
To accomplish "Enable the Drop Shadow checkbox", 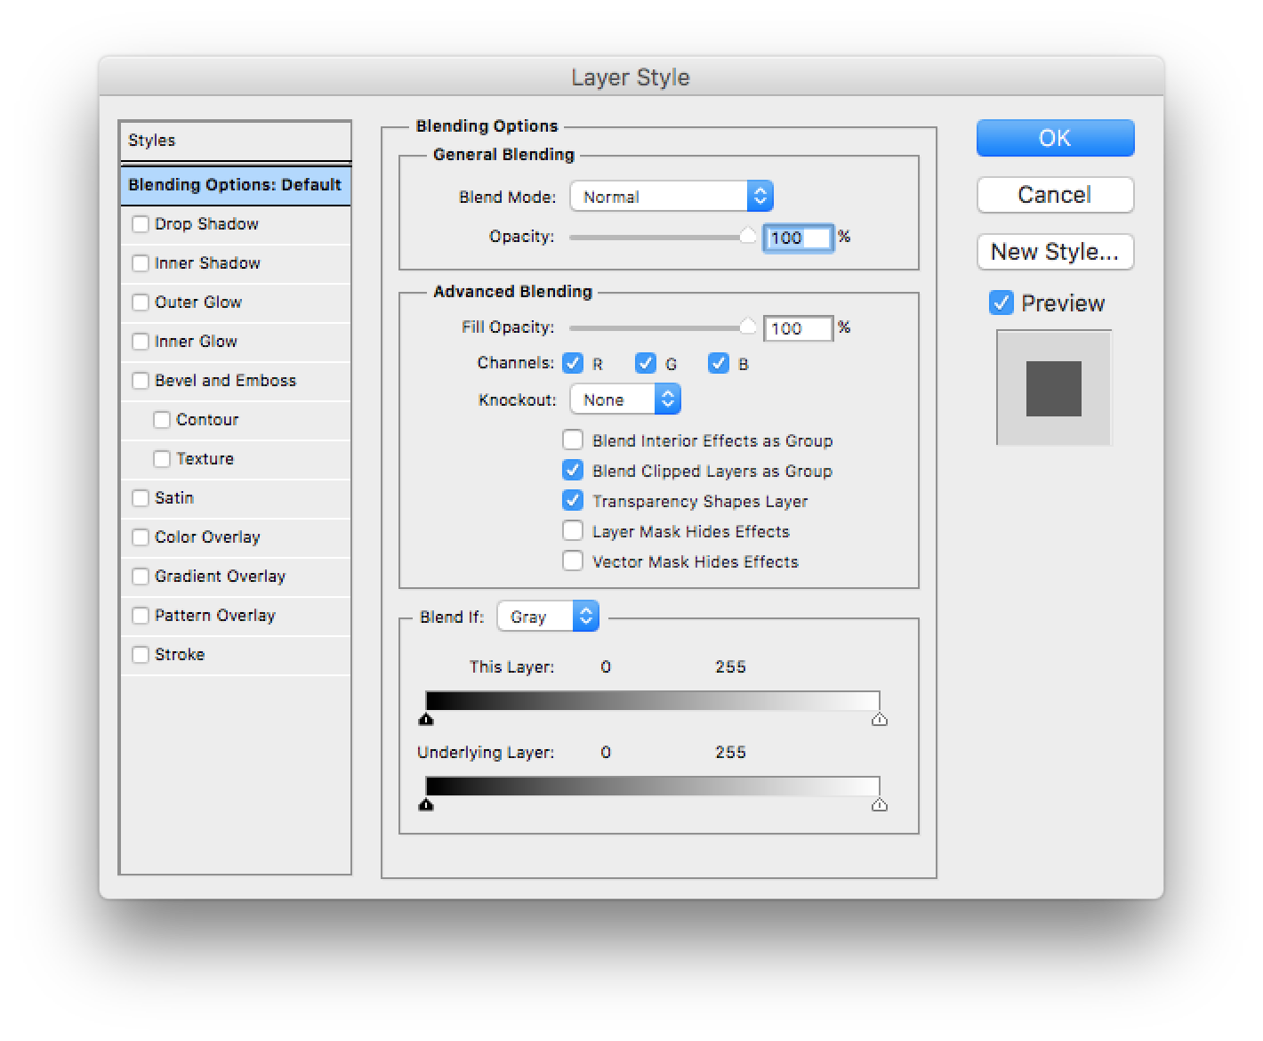I will (x=141, y=224).
